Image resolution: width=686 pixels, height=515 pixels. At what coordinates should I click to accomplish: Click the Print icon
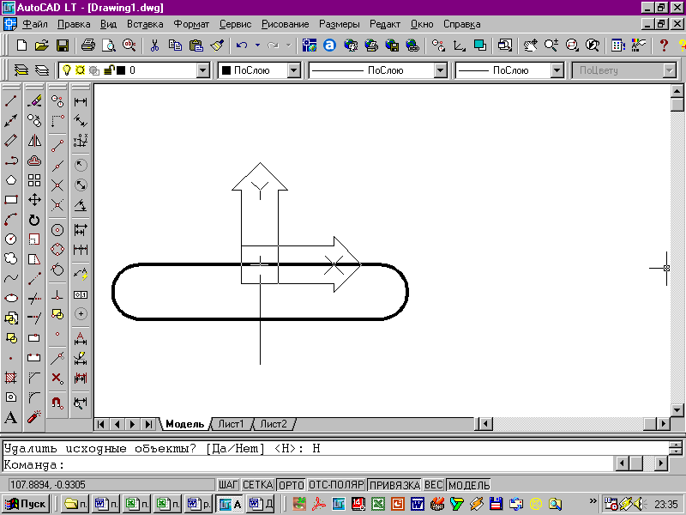click(88, 45)
